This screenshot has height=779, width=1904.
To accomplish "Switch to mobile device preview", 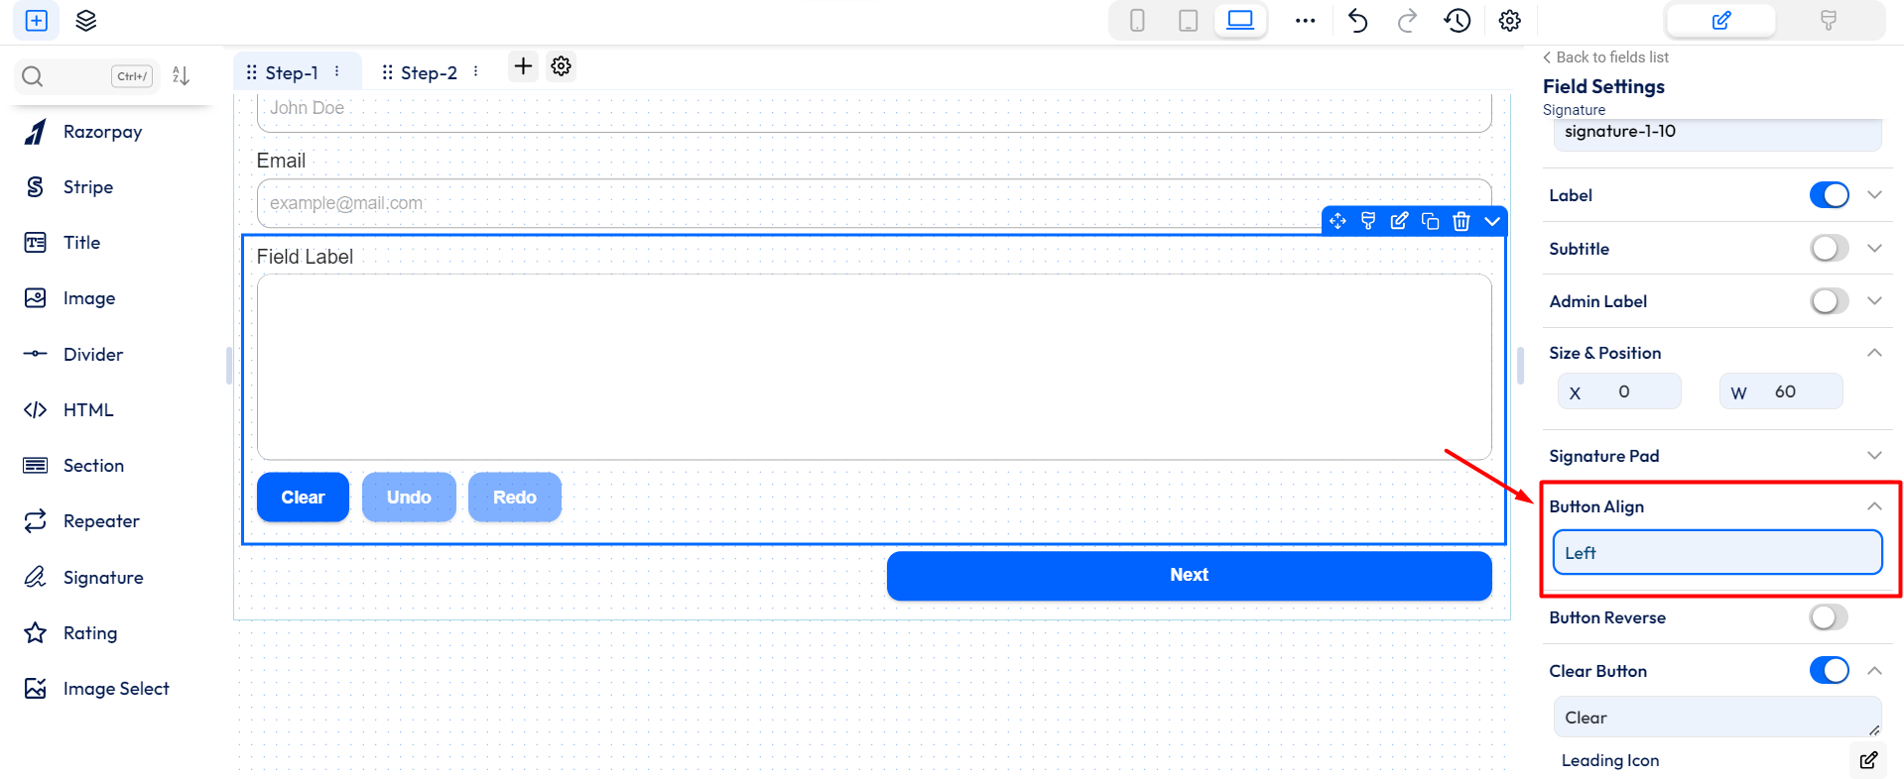I will point(1137,21).
